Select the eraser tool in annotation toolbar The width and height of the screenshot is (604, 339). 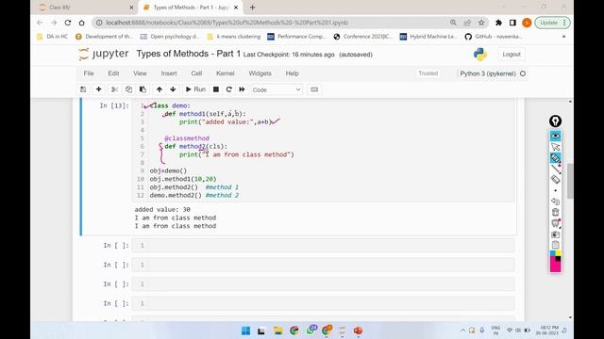(555, 179)
